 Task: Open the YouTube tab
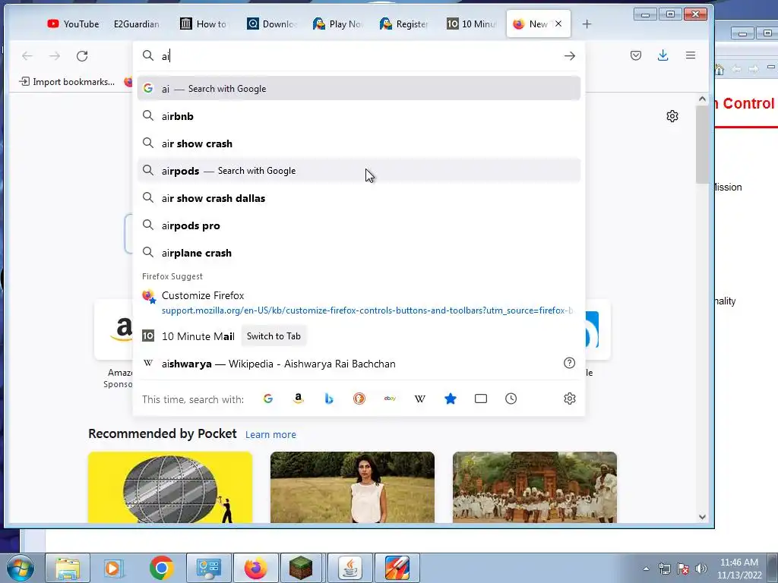coord(73,24)
